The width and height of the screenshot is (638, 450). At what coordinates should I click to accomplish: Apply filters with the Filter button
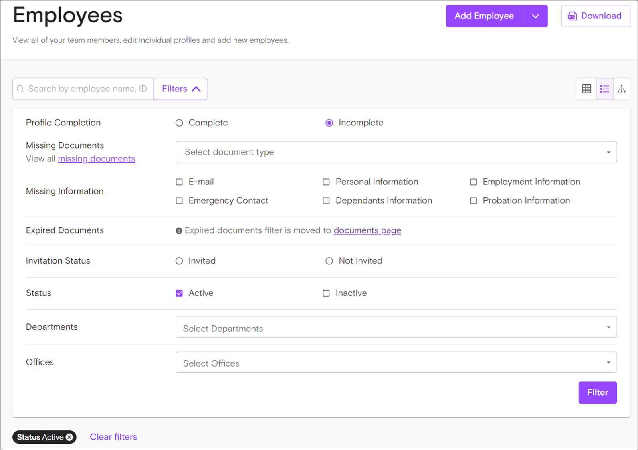click(x=597, y=393)
